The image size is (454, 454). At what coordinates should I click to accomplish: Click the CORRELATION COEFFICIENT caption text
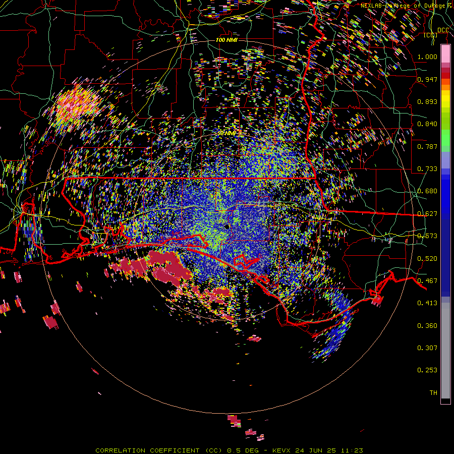(x=147, y=450)
